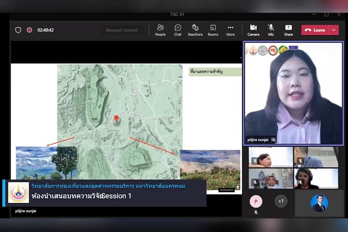
Task: Click the red location pin on map
Action: pos(116,118)
